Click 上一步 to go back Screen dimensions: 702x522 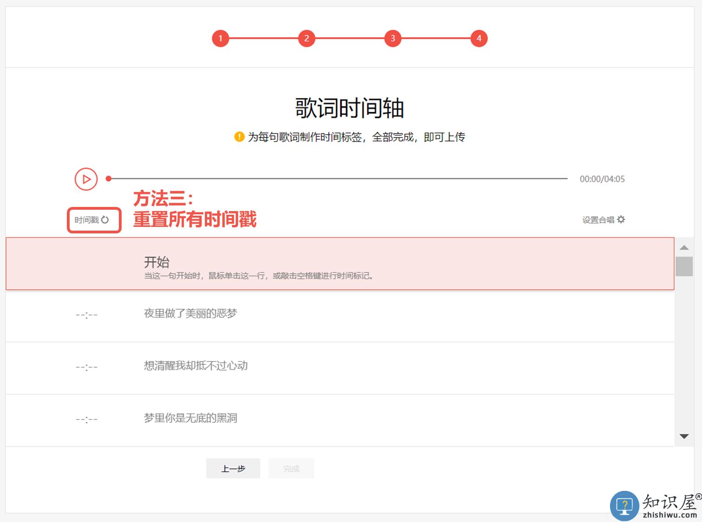point(233,469)
